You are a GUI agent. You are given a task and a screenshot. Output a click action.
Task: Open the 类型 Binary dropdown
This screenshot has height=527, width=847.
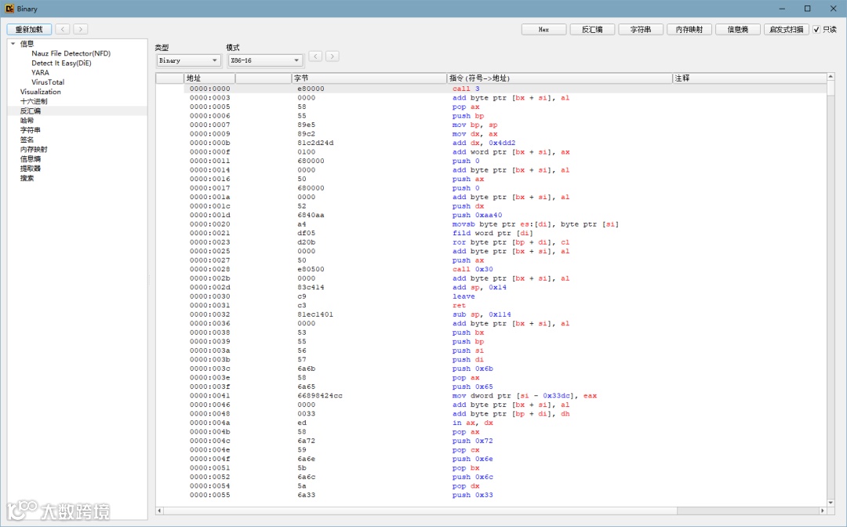click(187, 60)
